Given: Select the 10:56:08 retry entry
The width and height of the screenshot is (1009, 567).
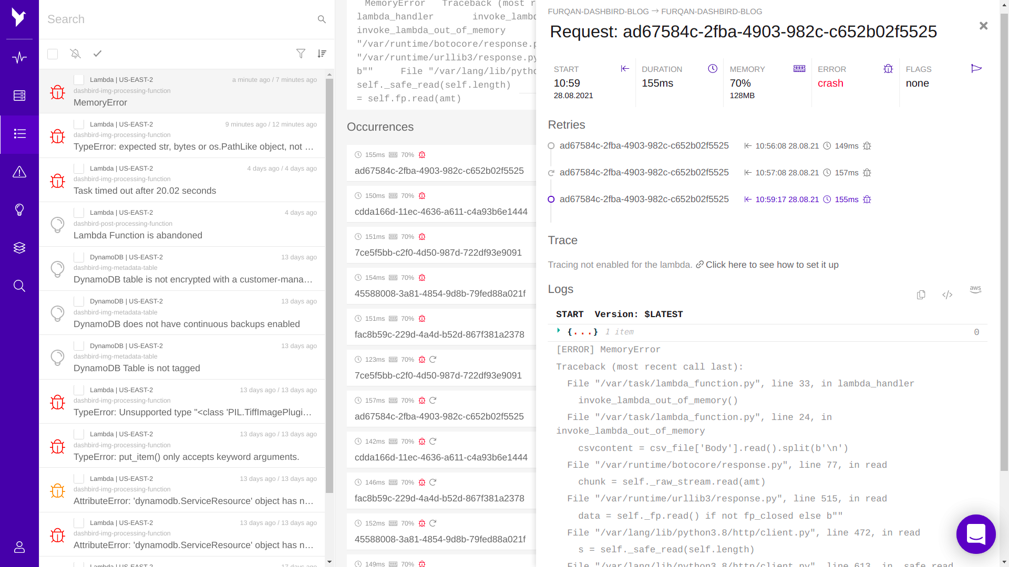Looking at the screenshot, I should [x=644, y=146].
